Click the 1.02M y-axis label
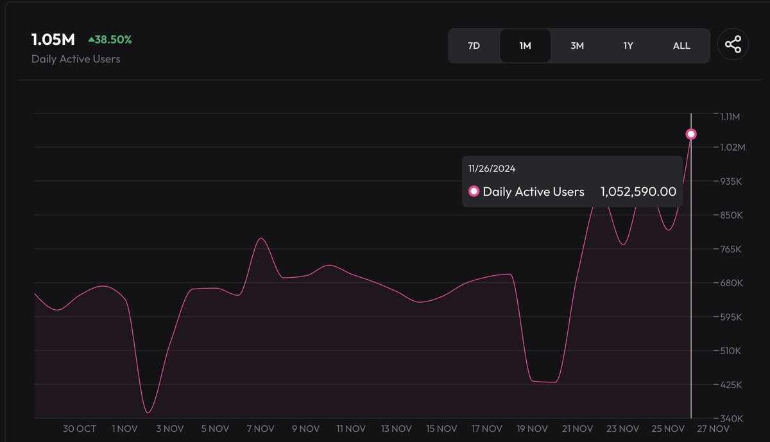Screen dimensions: 770x442 732,148
